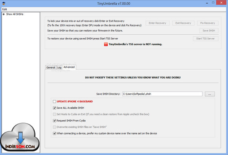The width and height of the screenshot is (228, 155).
Task: Close the TinyUmbrella window
Action: coord(221,3)
